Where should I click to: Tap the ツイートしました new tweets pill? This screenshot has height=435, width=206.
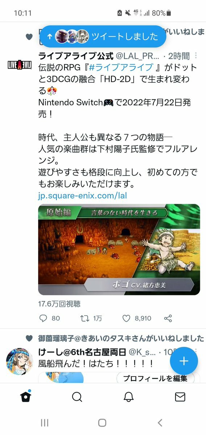click(103, 36)
